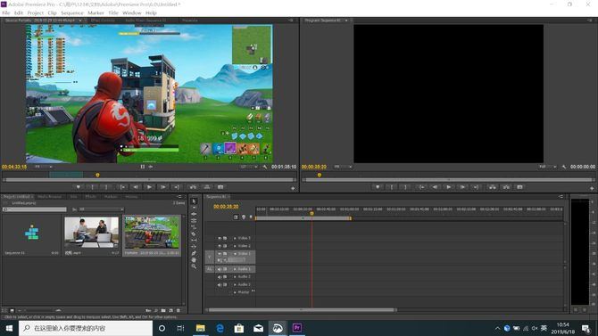This screenshot has width=598, height=336.
Task: Select the Zoom tool
Action: pyautogui.click(x=194, y=266)
